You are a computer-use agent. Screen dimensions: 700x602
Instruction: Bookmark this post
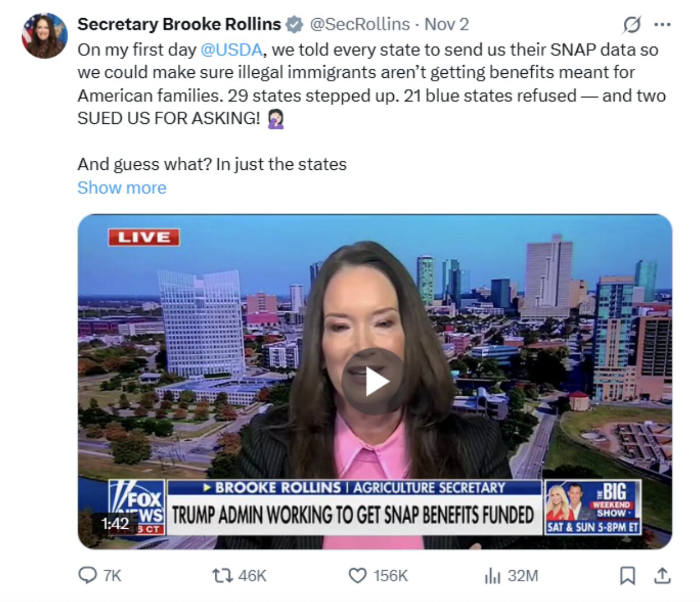pos(627,576)
